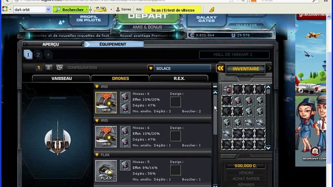This screenshot has height=187, width=333.
Task: Click the Vendre button
Action: click(246, 173)
